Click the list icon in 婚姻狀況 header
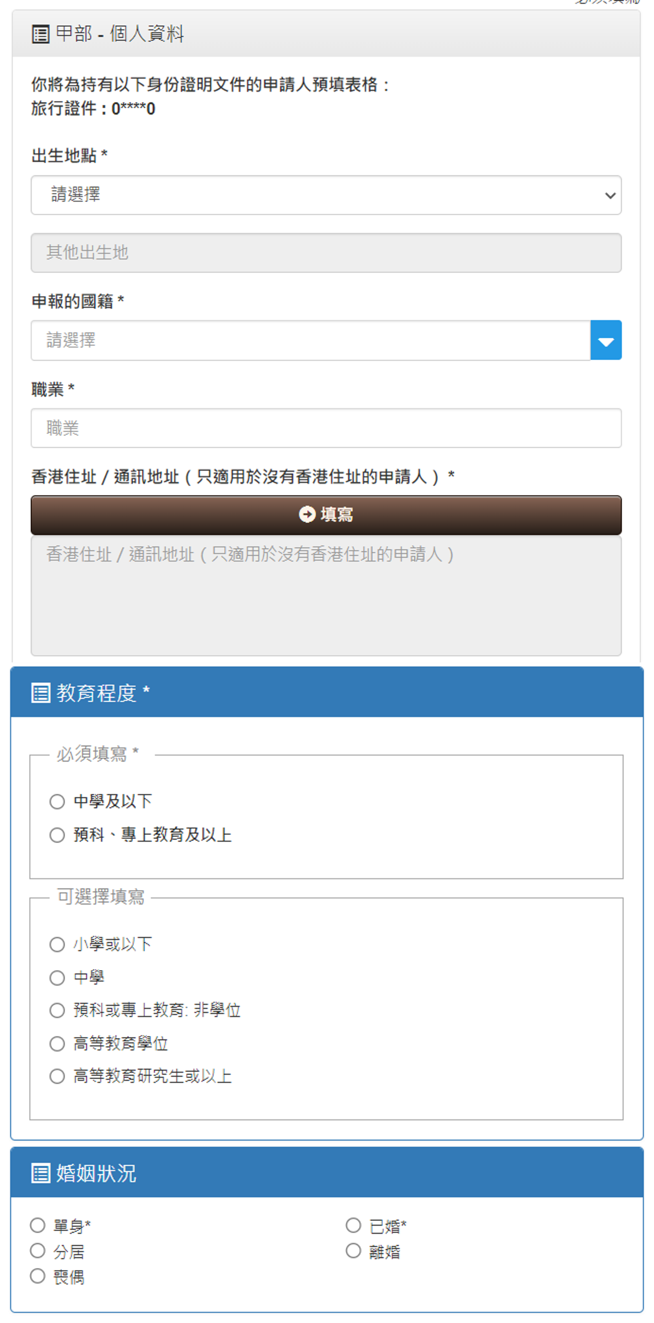Screen dimensions: 654x1323 pos(41,1173)
